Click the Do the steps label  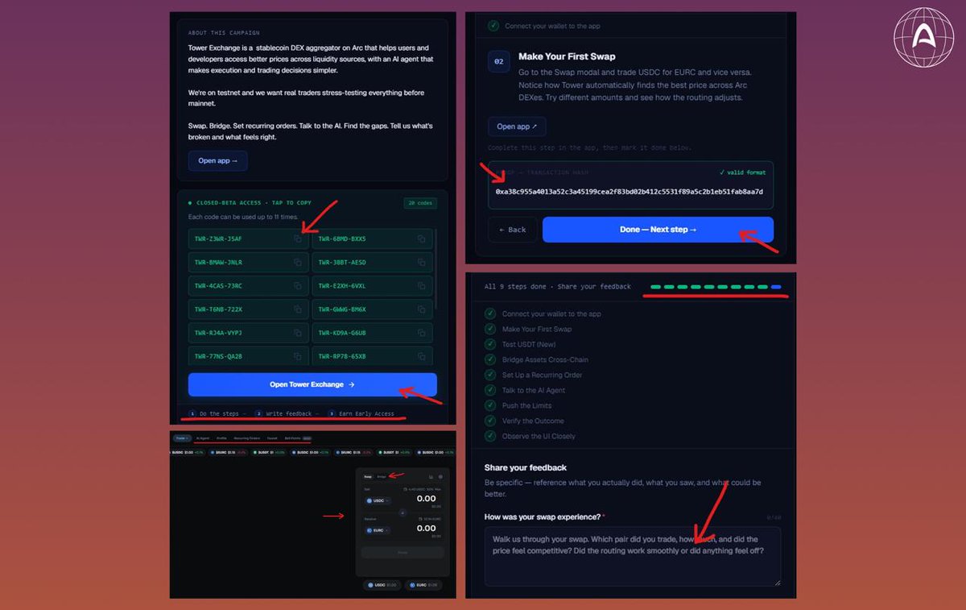(217, 413)
